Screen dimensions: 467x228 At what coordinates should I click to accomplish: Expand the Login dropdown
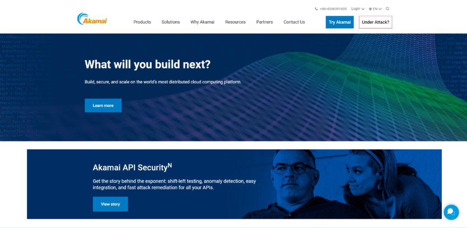358,9
